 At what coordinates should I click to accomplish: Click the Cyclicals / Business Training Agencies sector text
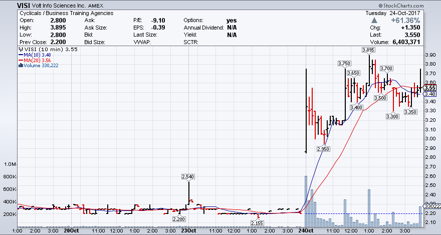pyautogui.click(x=65, y=13)
